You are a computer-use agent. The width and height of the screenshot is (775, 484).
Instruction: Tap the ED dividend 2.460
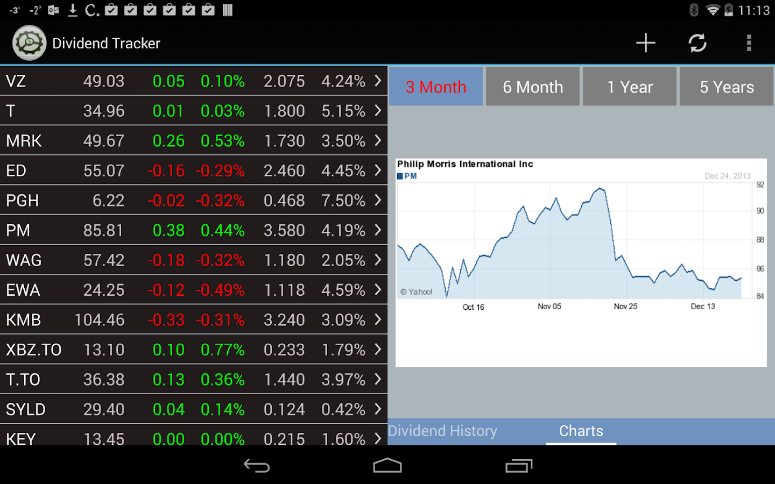(x=284, y=170)
